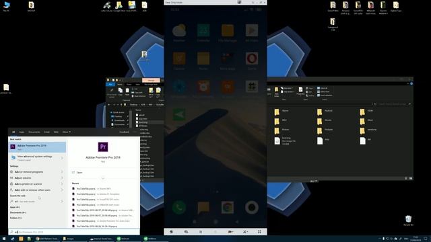This screenshot has width=431, height=242.
Task: Click the Manage tab in left Explorer
Action: pyautogui.click(x=151, y=81)
